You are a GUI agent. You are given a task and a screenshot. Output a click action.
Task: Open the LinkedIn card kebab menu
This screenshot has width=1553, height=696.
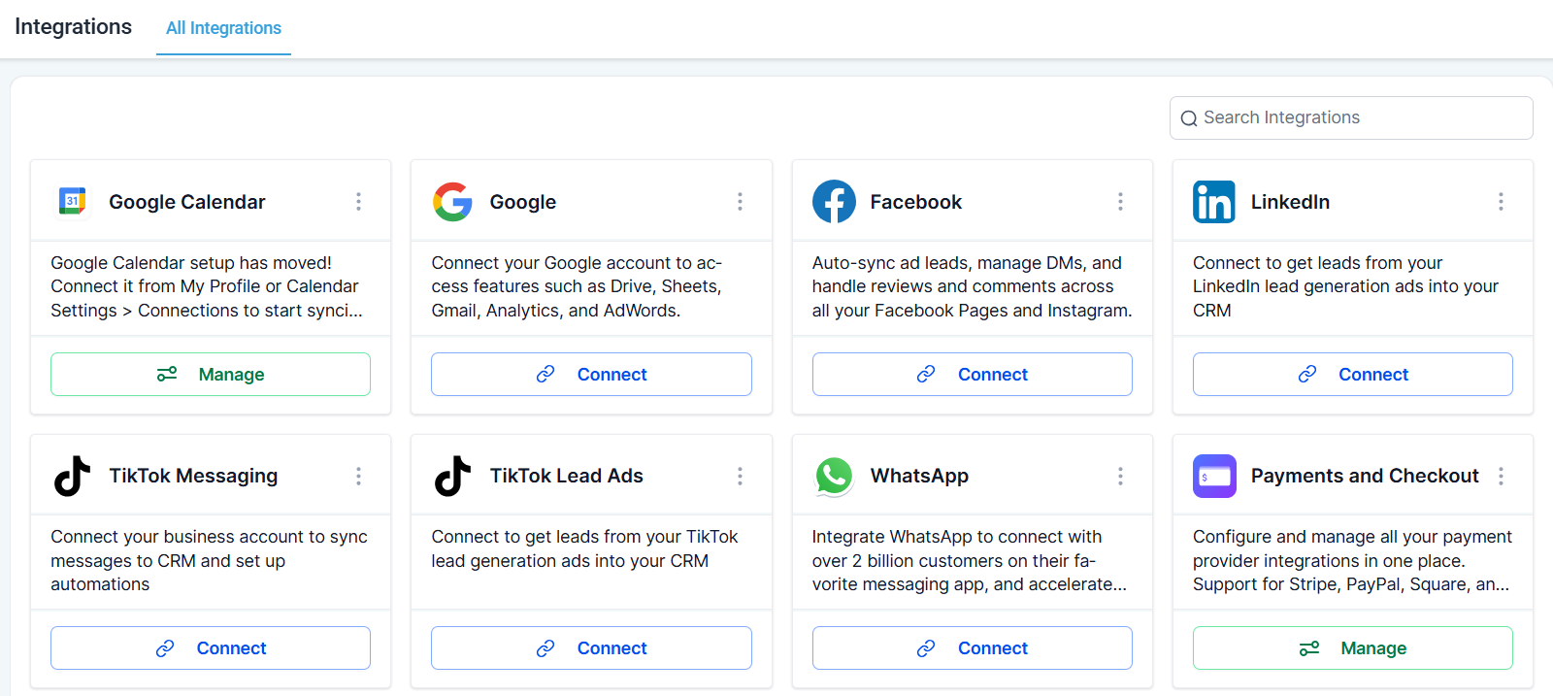pos(1501,201)
